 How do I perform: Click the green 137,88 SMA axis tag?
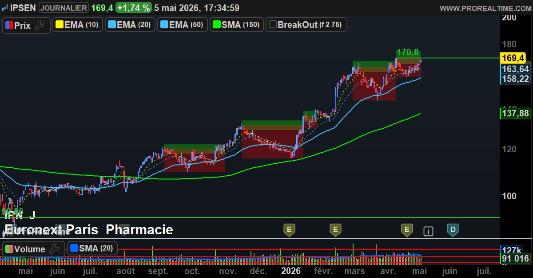coord(515,114)
